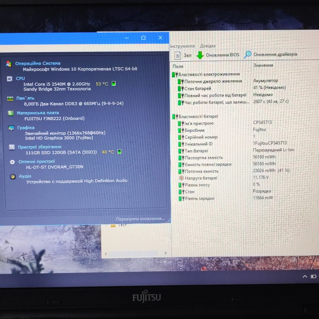Click the Звіт report page icon
Image resolution: width=319 pixels, height=319 pixels.
click(x=178, y=55)
